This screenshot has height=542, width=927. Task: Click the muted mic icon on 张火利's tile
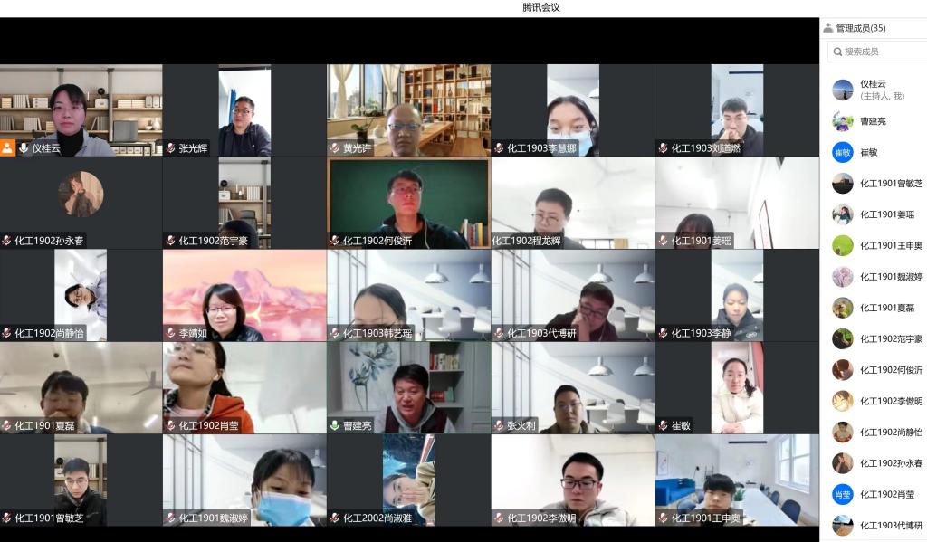[x=499, y=425]
